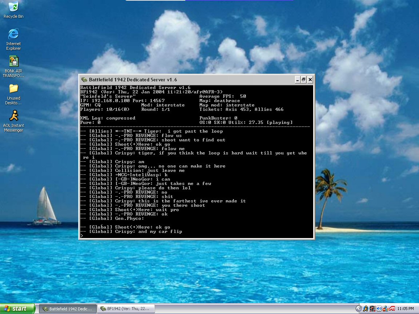Switch to BF1942 (Ver: Thu, 22... taskbar button

(x=125, y=309)
